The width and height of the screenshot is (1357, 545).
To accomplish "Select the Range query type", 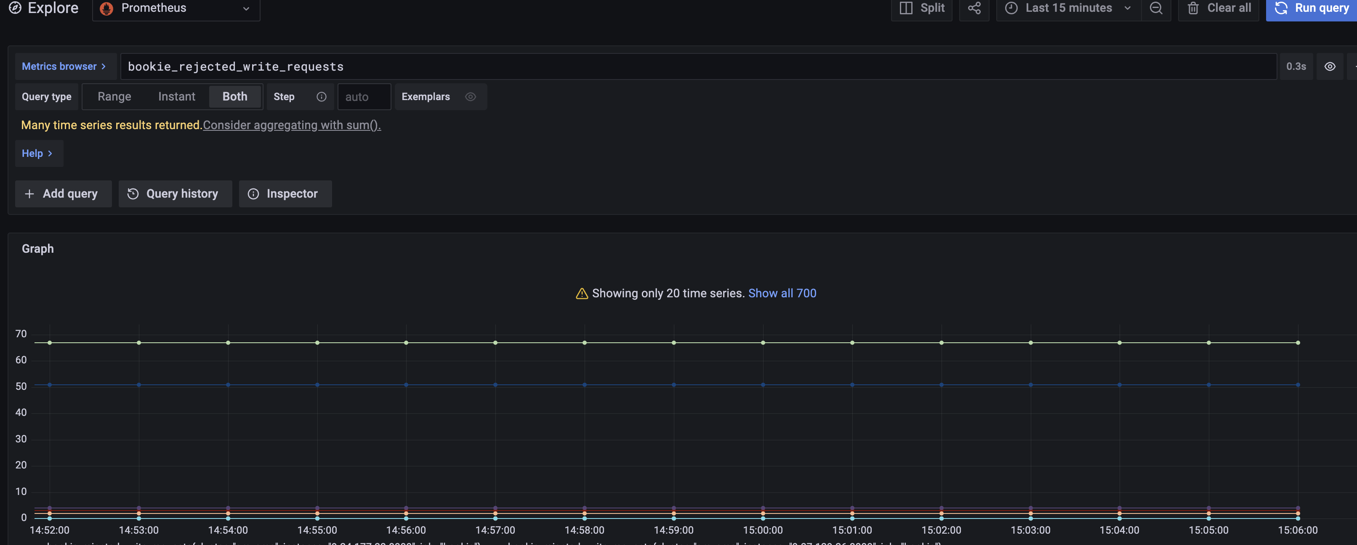I will [114, 97].
